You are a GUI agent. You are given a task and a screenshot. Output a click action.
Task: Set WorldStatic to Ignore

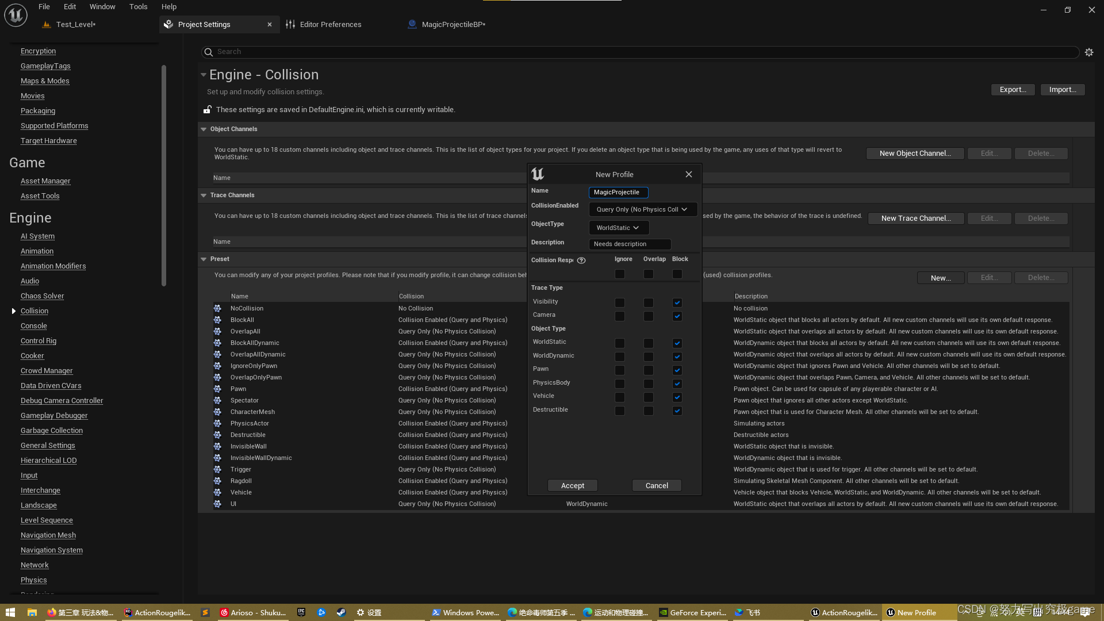(x=620, y=343)
